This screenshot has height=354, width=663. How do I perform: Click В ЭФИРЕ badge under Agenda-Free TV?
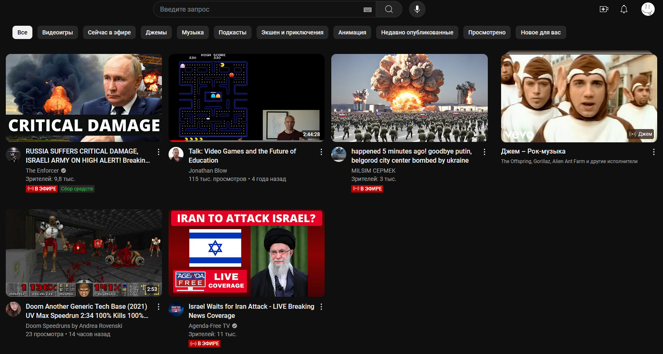[205, 344]
